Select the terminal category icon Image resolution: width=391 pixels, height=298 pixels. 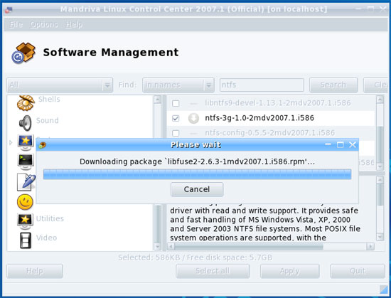26,161
